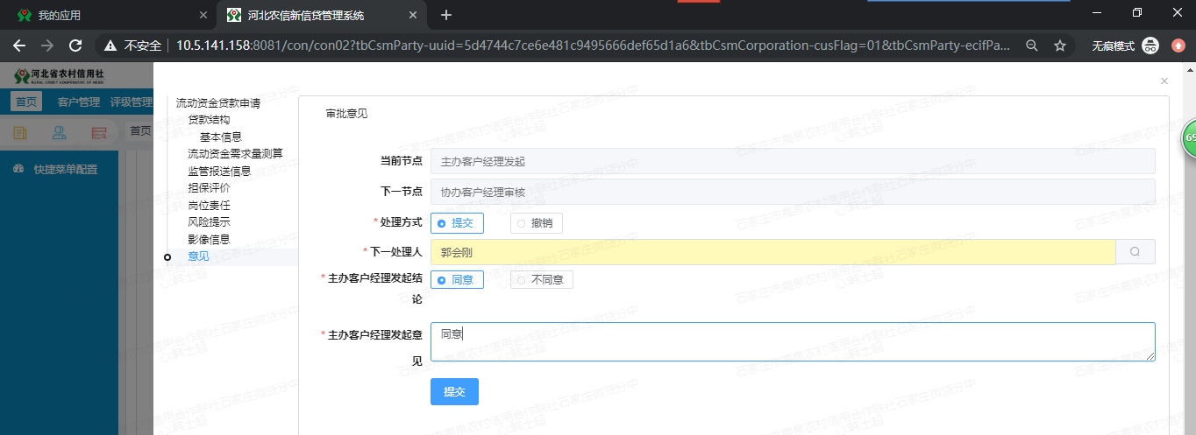
Task: Close the dialog with the × icon
Action: coord(1164,81)
